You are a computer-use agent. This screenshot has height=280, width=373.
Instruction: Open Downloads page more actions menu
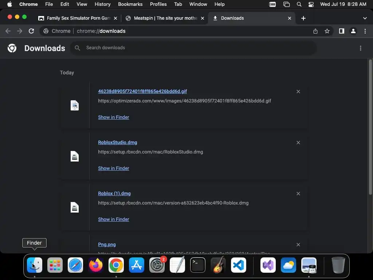tap(361, 48)
